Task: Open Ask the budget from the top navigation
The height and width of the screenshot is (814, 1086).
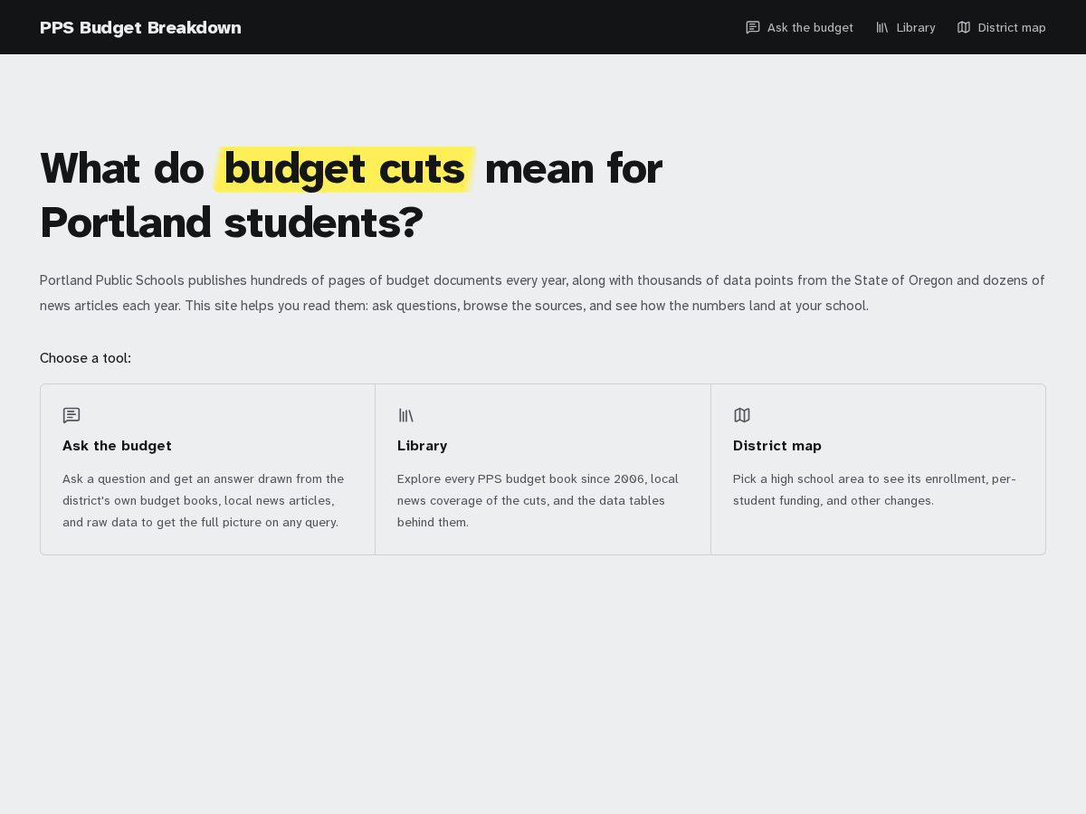Action: point(800,27)
